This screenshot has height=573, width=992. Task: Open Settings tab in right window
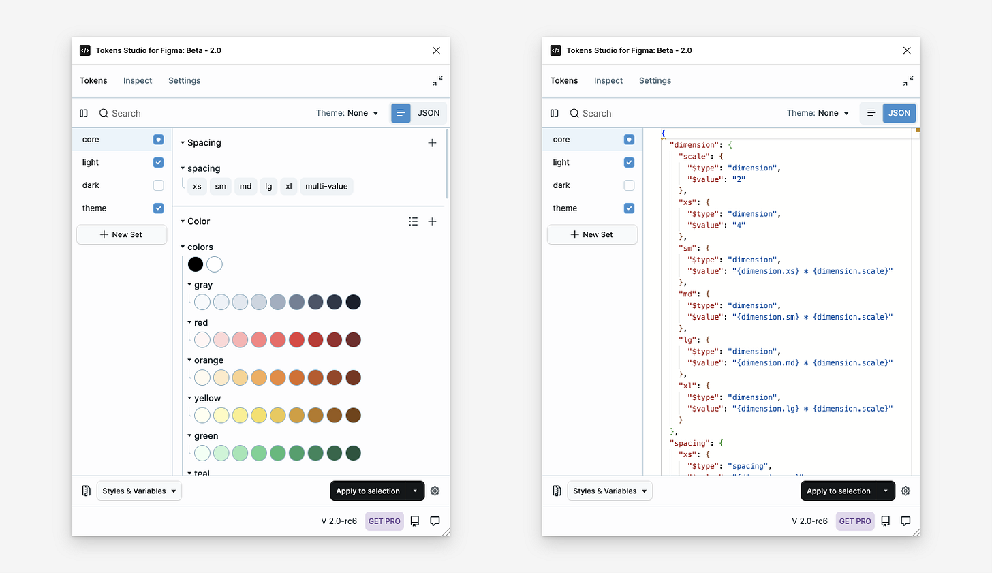coord(655,80)
